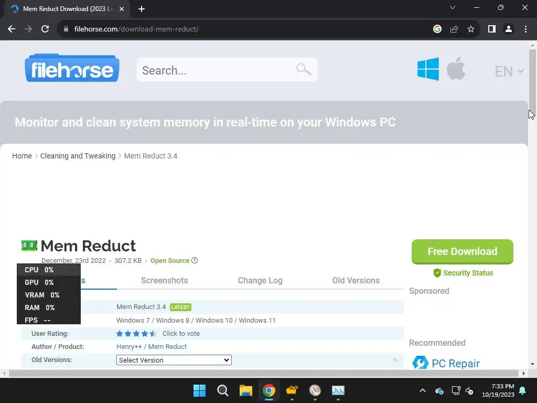
Task: Click the Mem Reduct app icon
Action: (29, 246)
